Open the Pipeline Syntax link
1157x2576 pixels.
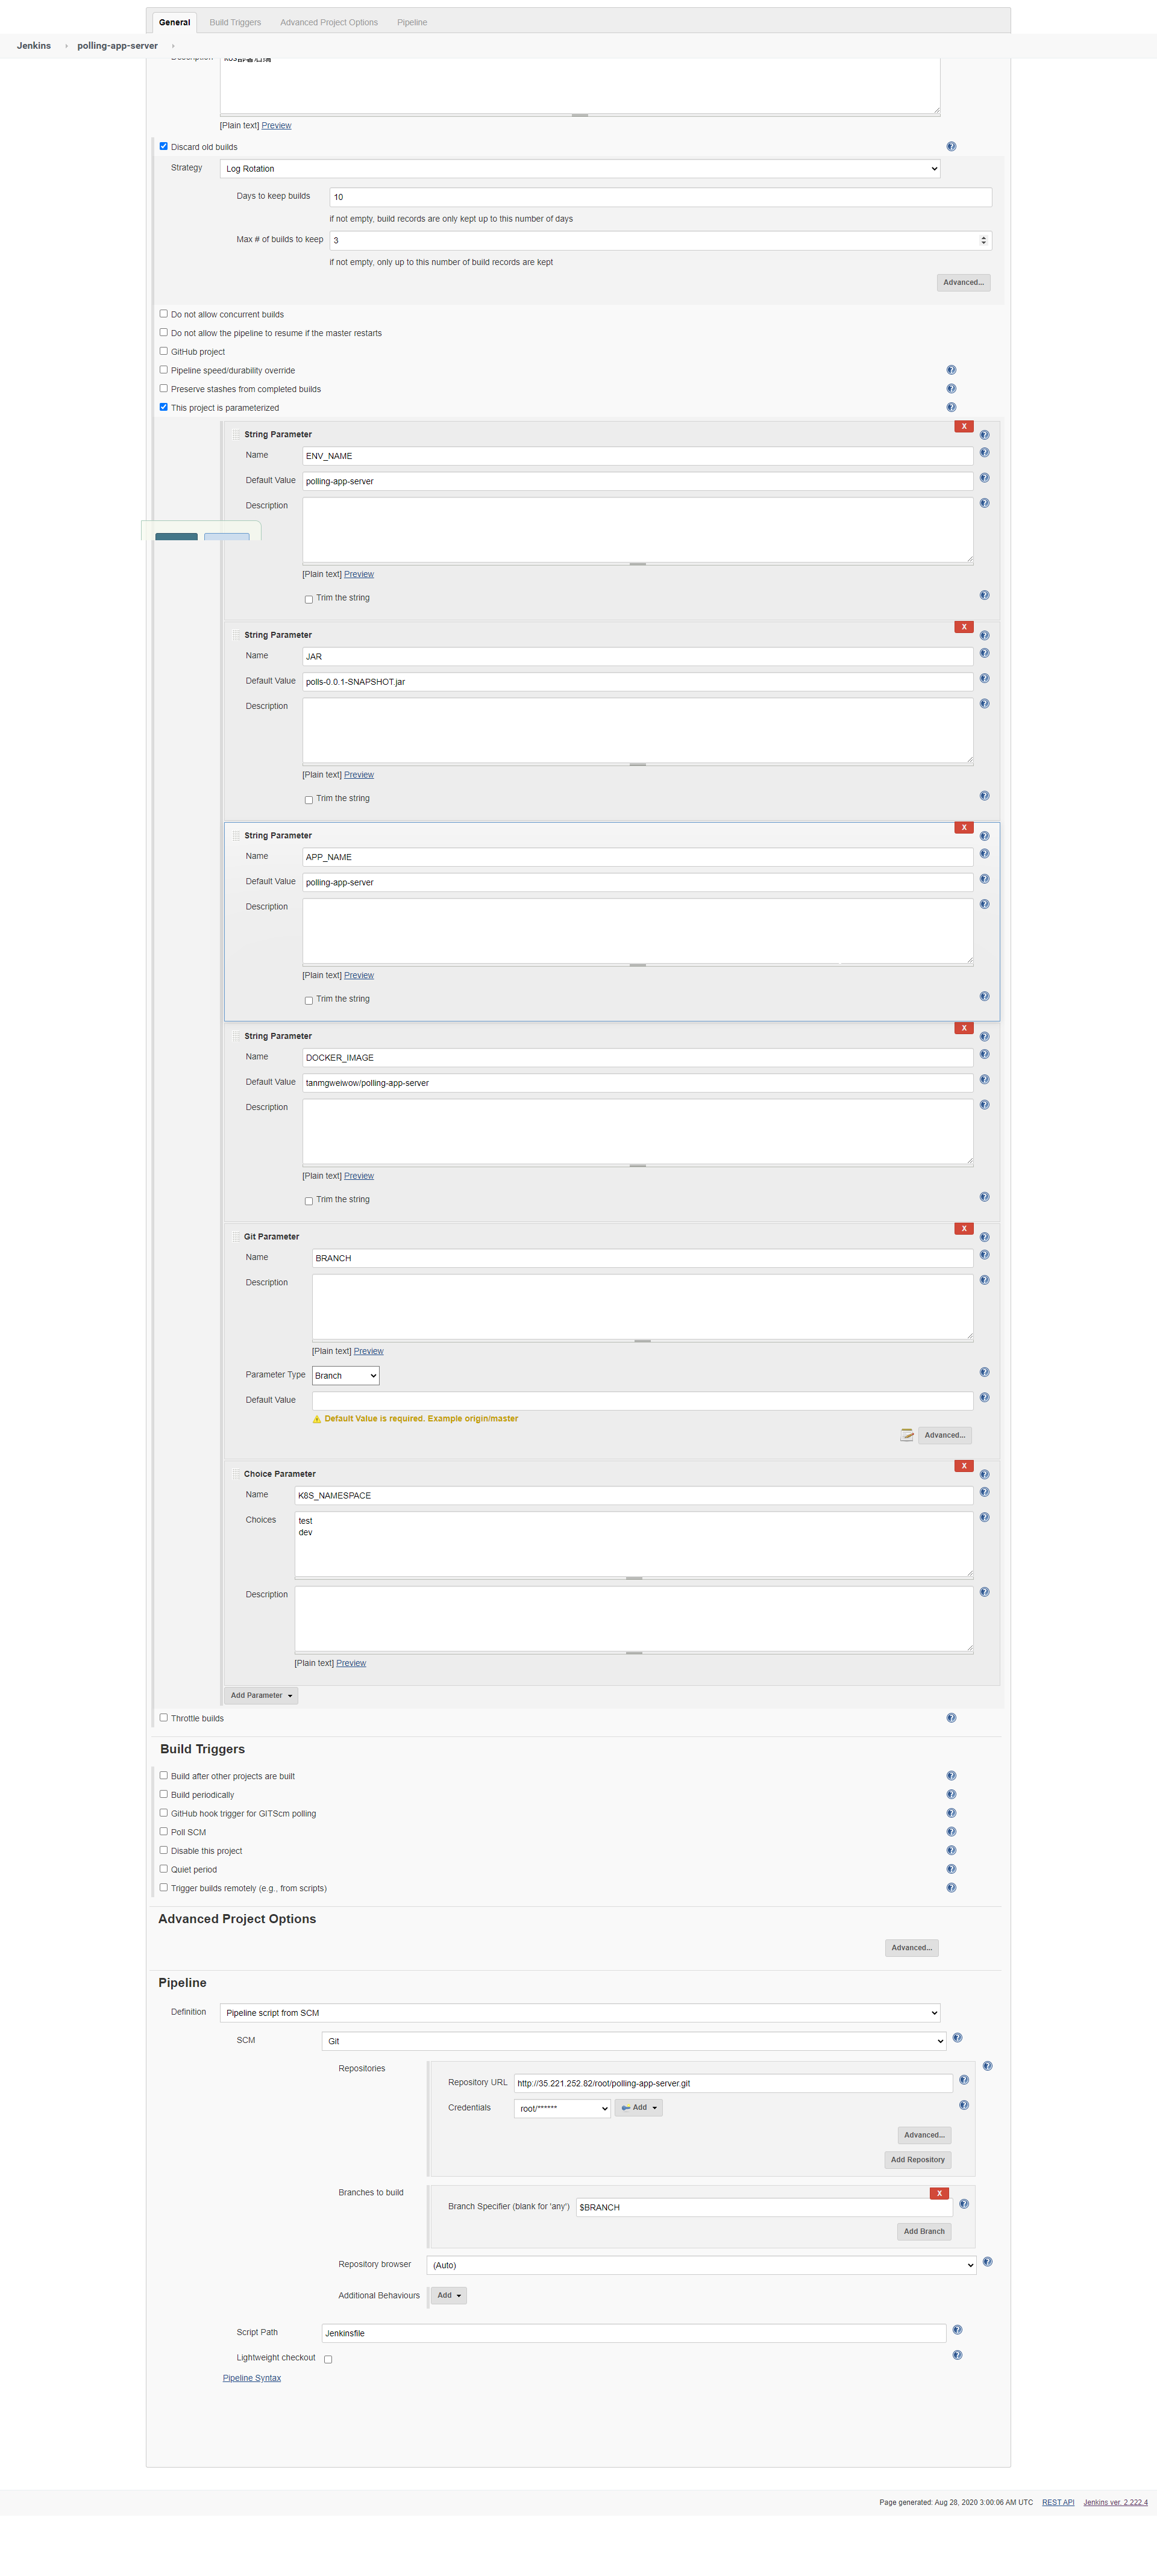pyautogui.click(x=251, y=2378)
